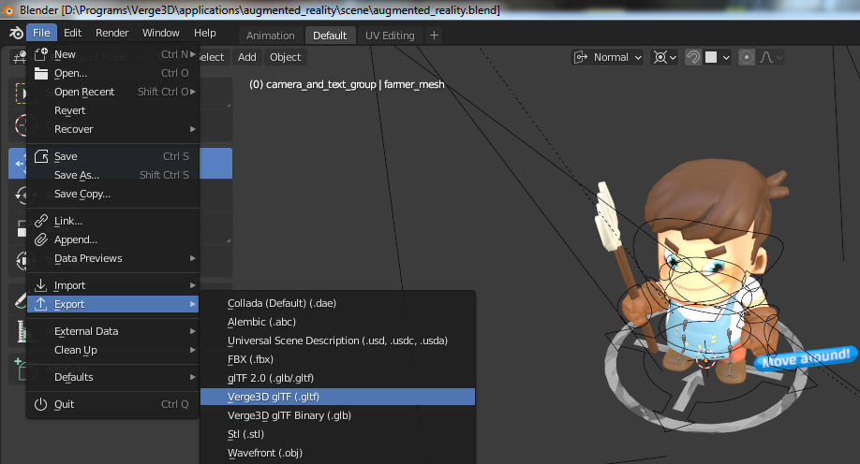Open the File menu
This screenshot has height=464, width=860.
[x=41, y=33]
